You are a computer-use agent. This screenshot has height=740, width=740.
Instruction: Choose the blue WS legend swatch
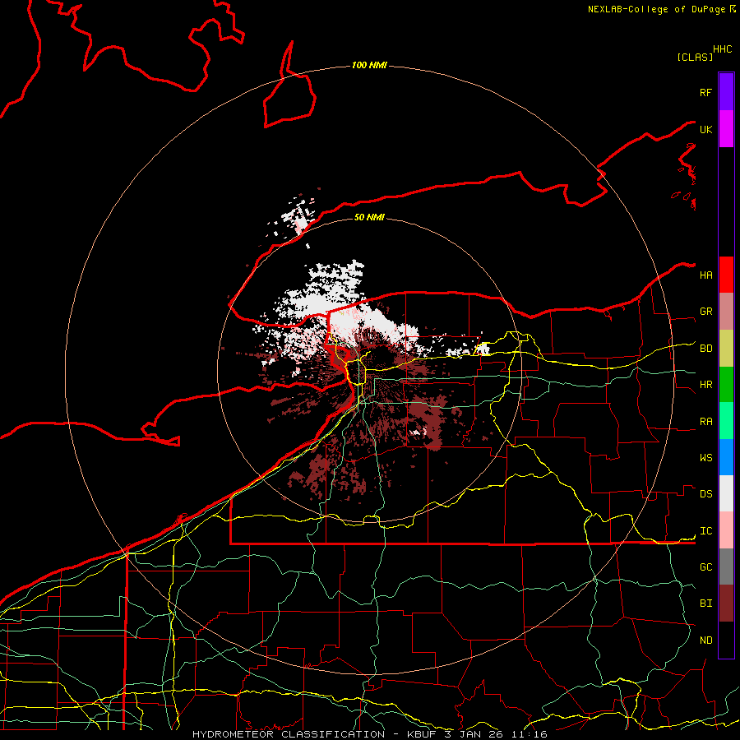726,457
